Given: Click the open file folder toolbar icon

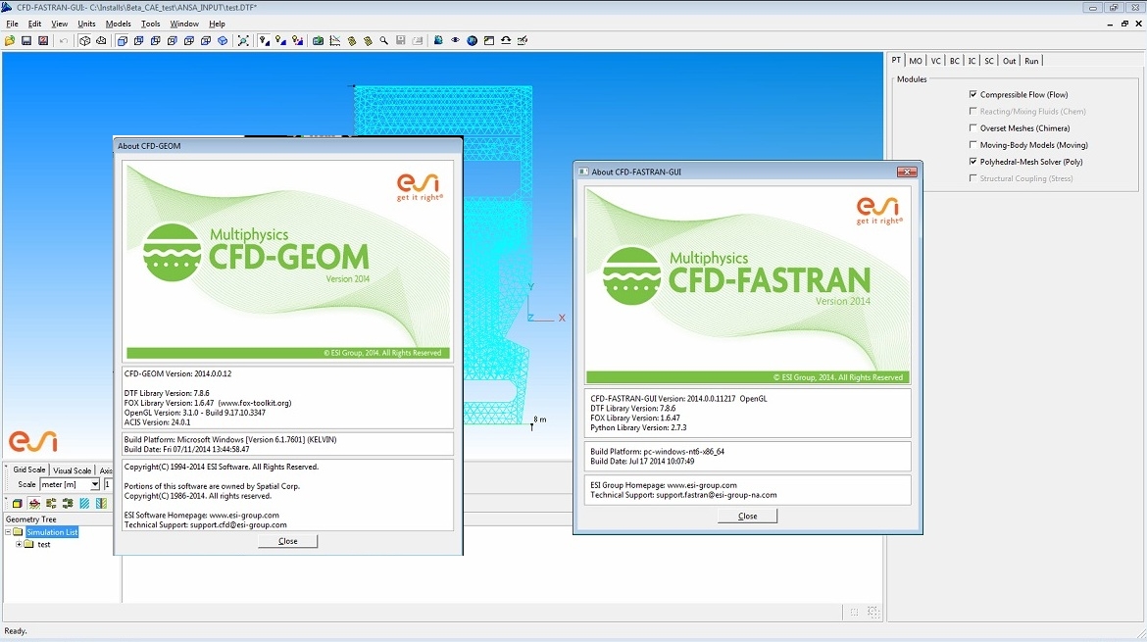Looking at the screenshot, I should [x=10, y=41].
